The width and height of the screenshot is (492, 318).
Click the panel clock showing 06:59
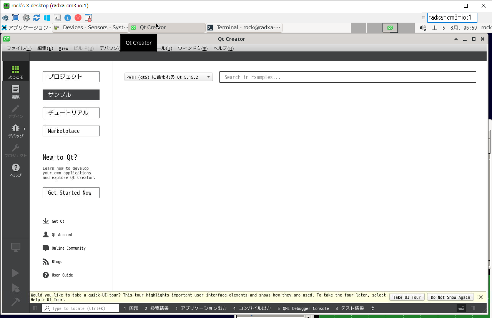pyautogui.click(x=454, y=28)
